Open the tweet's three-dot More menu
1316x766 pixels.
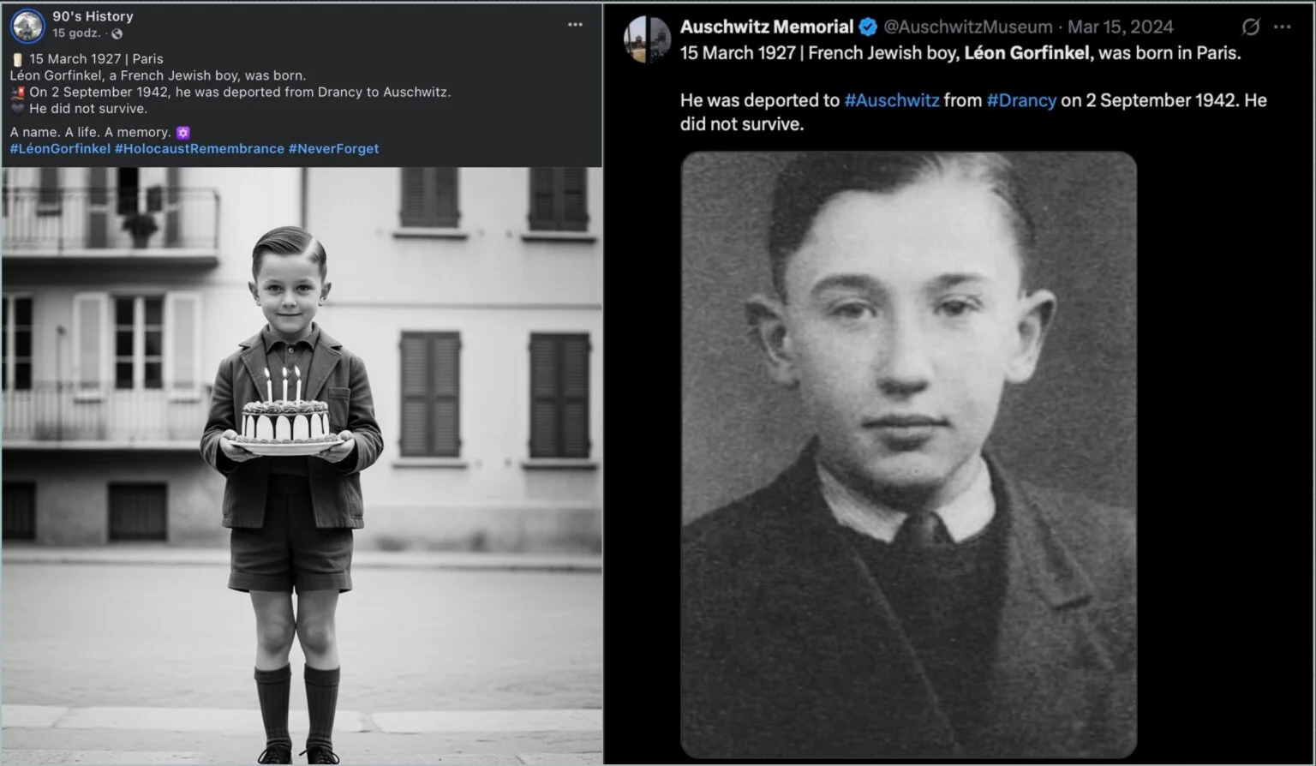tap(1282, 27)
